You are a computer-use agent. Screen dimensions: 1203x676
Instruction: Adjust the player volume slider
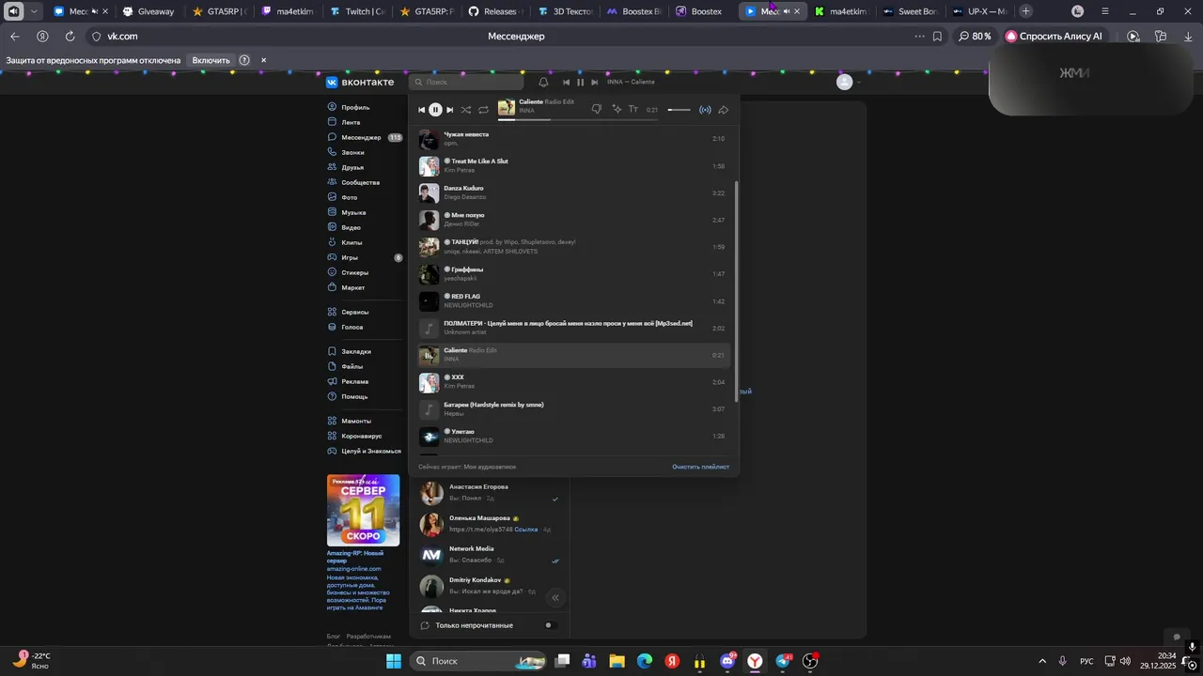point(679,110)
